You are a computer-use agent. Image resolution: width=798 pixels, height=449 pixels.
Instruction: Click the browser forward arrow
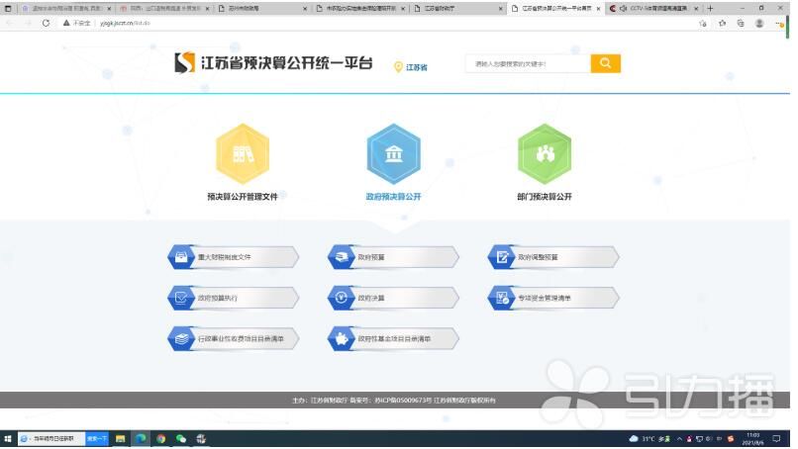28,23
